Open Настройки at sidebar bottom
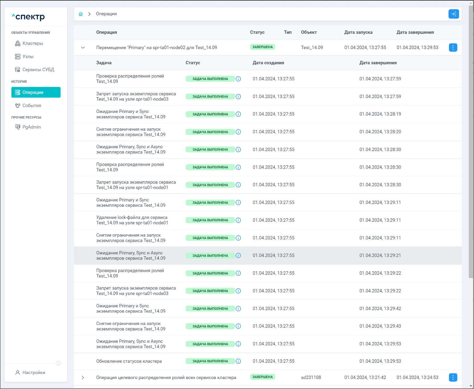 (34, 372)
